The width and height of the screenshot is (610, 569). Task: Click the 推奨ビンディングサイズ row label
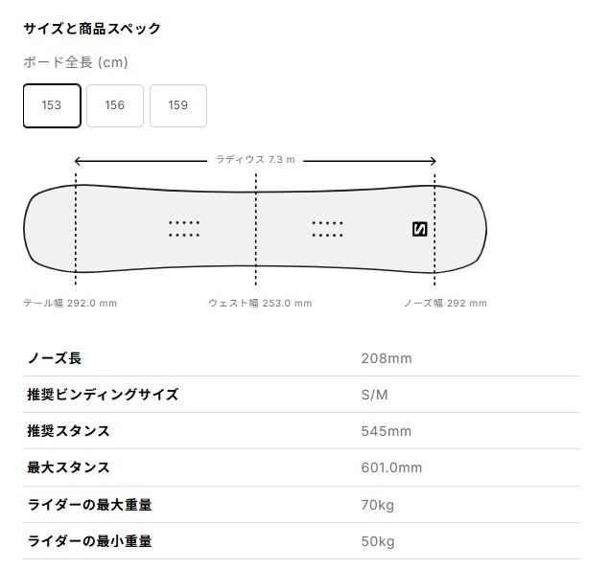click(103, 395)
